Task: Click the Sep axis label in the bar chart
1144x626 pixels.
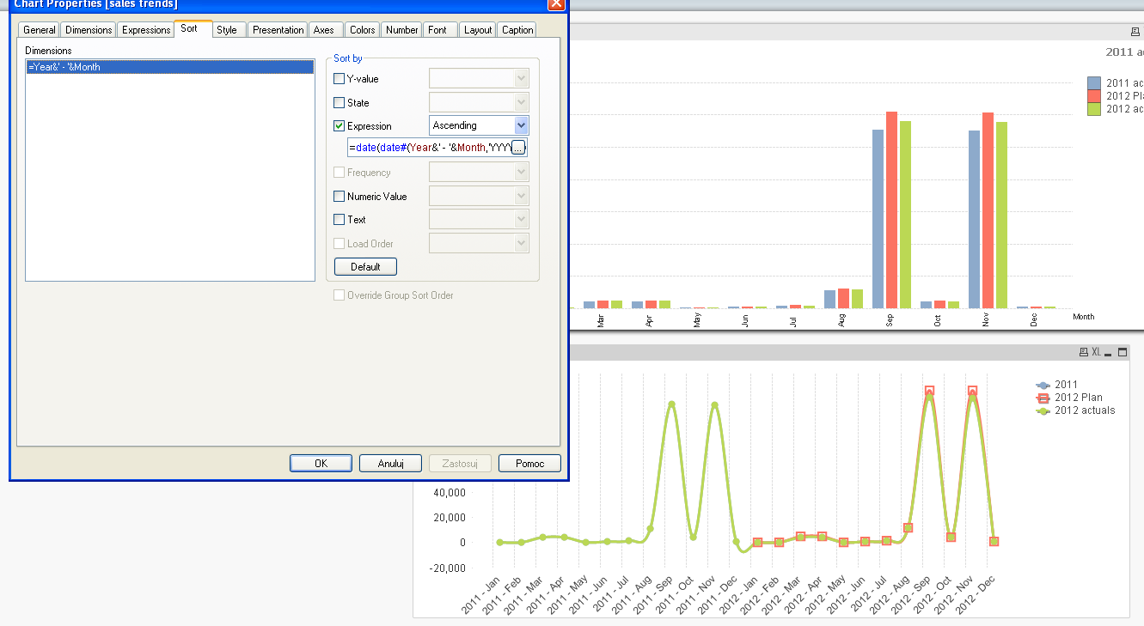Action: 890,320
